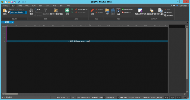Click the document map minimap preview
The image size is (190, 100).
(x=177, y=27)
